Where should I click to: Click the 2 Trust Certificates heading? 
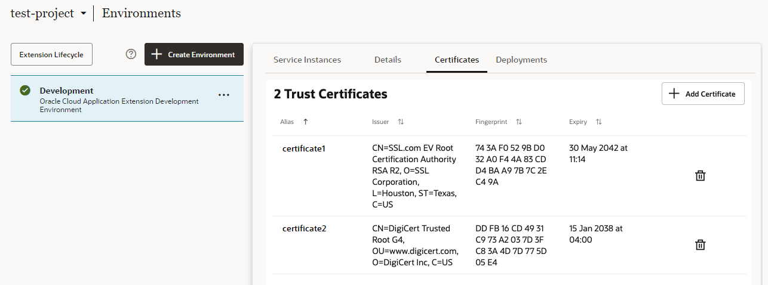(330, 94)
